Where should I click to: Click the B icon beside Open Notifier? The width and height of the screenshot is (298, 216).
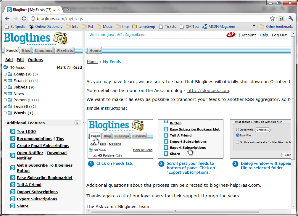click(x=12, y=155)
